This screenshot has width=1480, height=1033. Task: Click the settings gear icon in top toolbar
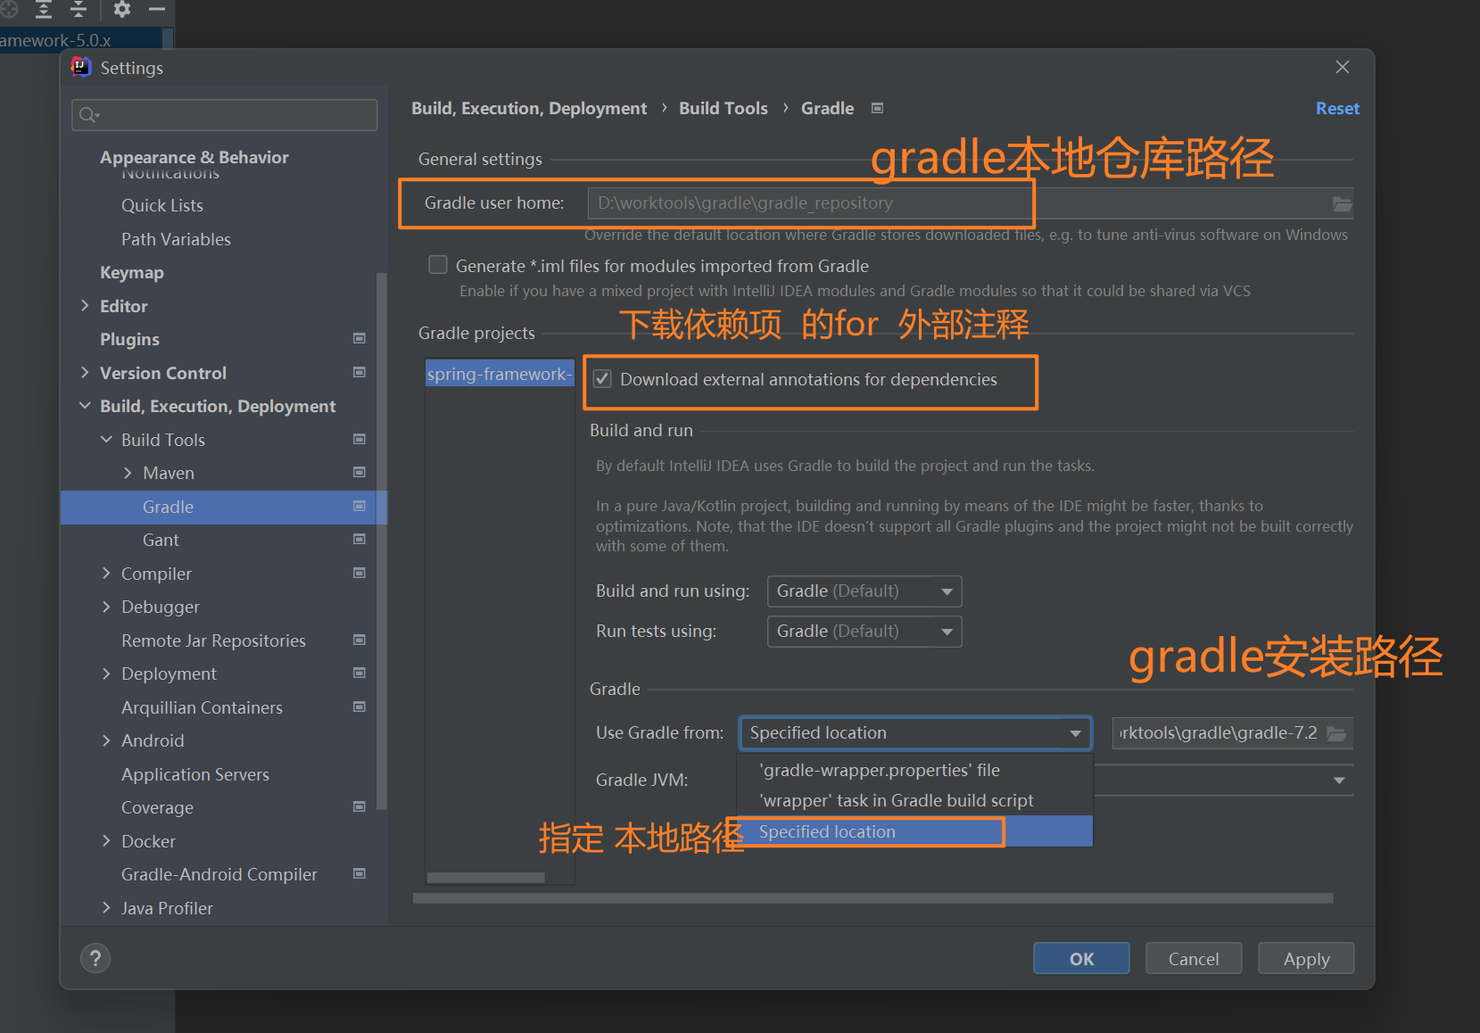pyautogui.click(x=122, y=10)
